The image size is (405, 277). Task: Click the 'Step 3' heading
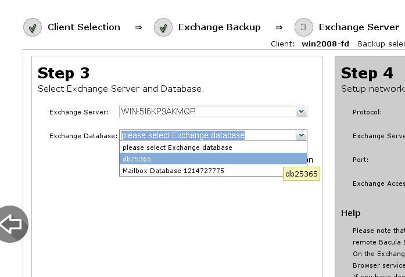[x=63, y=73]
